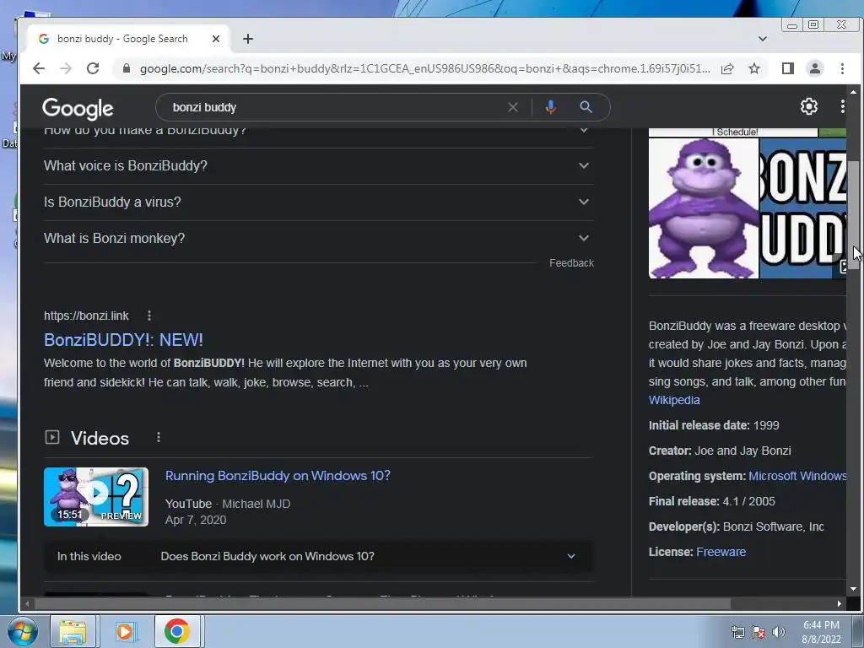This screenshot has width=864, height=648.
Task: Expand "What voice is BonziBuddy?" question
Action: point(318,166)
